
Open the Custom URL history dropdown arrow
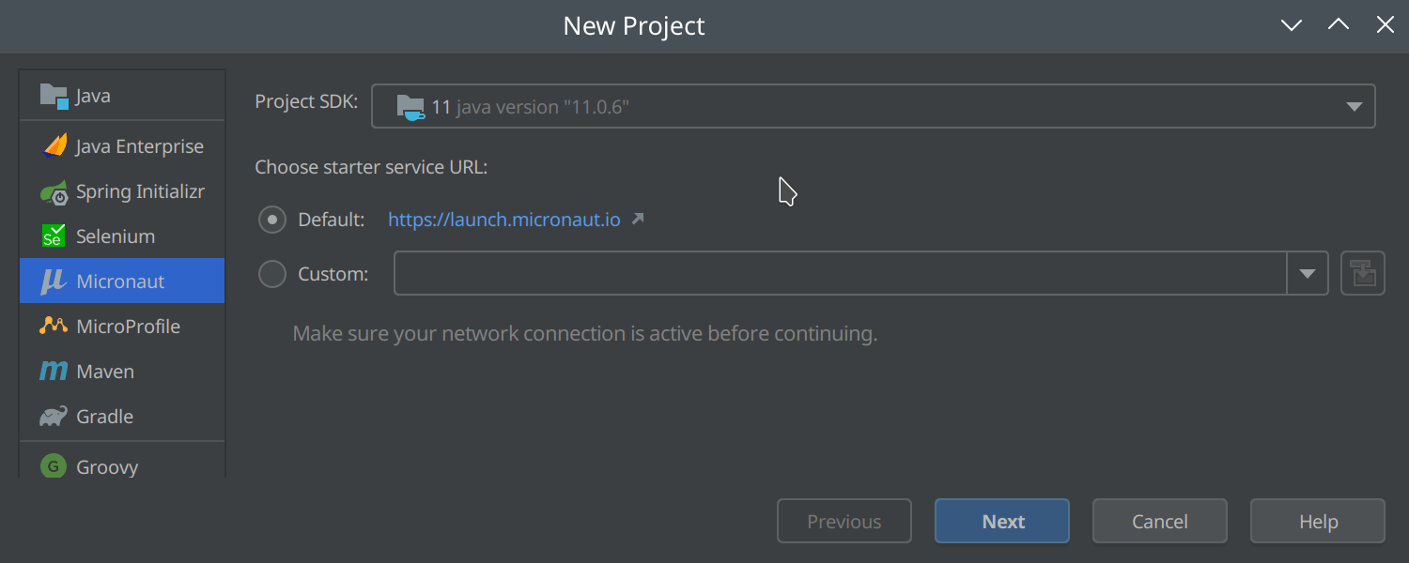[x=1308, y=274]
